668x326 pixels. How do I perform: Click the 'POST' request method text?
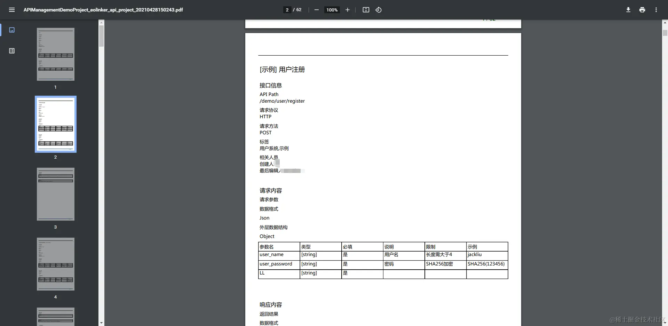tap(265, 133)
